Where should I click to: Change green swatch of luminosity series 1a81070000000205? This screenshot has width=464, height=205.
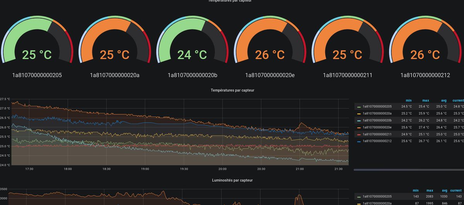359,197
